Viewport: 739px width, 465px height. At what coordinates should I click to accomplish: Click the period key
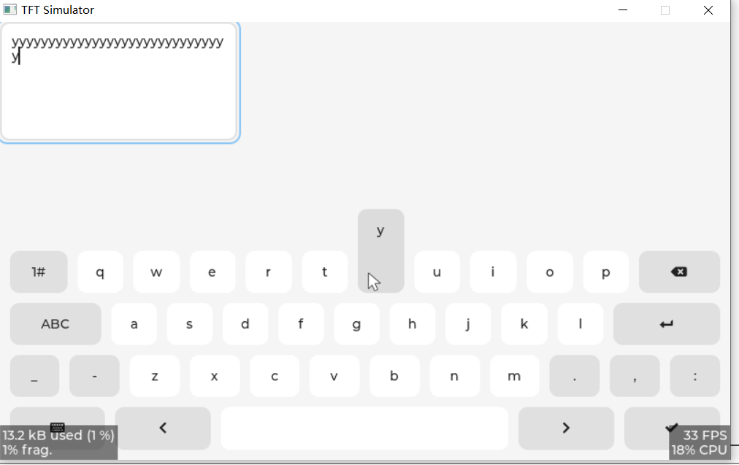pos(575,376)
